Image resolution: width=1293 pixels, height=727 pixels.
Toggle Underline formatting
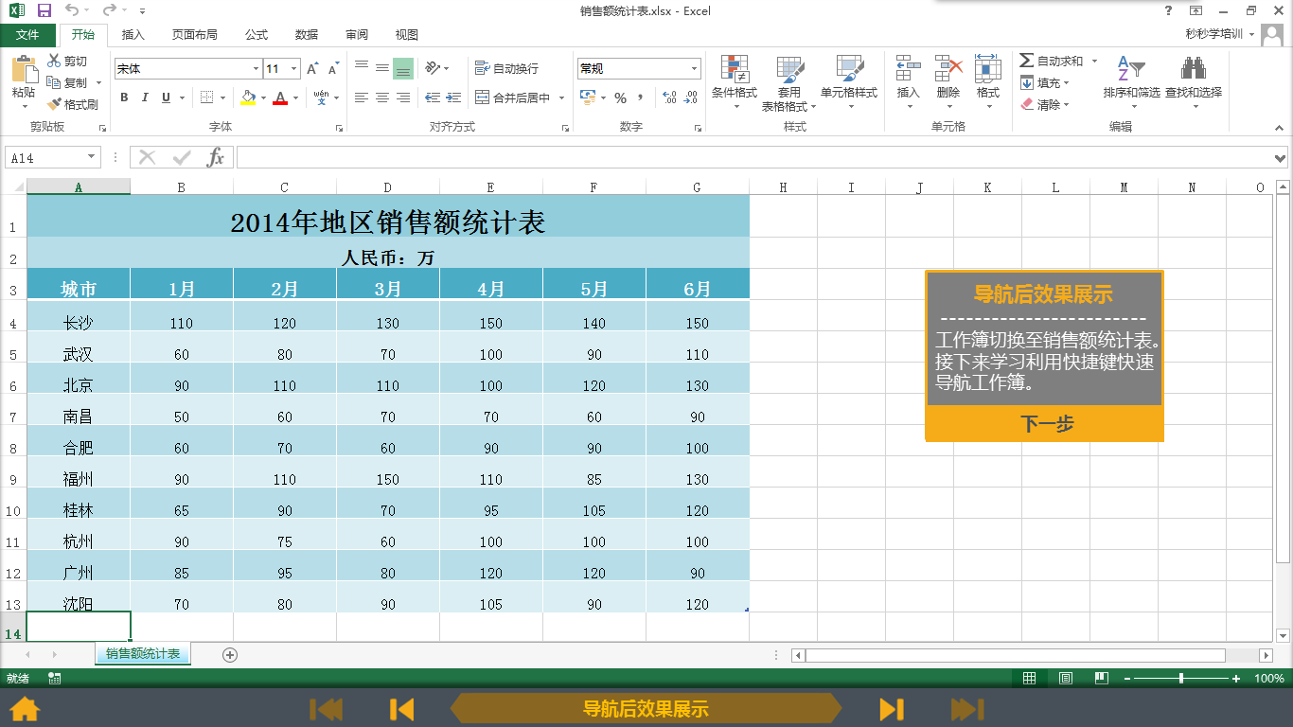pos(166,98)
